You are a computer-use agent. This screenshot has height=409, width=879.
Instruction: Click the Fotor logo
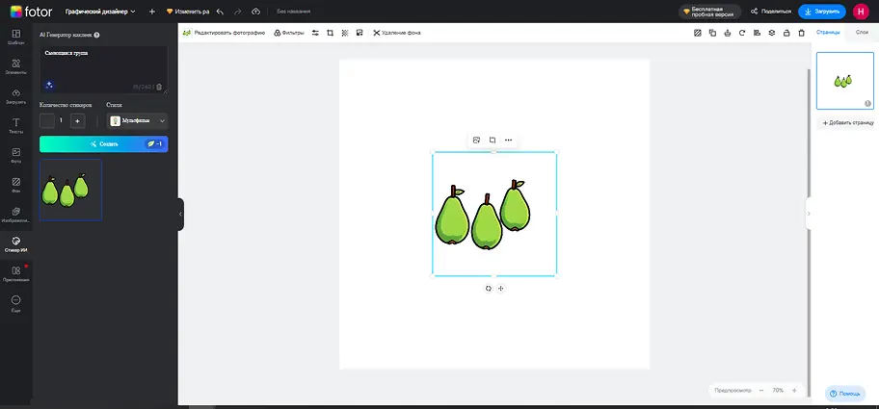[x=31, y=12]
